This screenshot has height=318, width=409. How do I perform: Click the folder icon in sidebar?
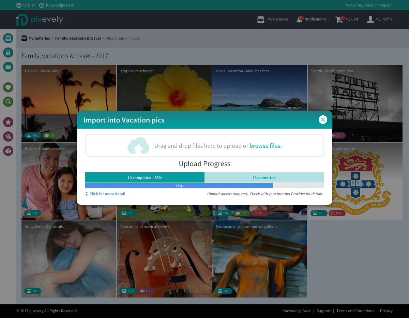8,67
